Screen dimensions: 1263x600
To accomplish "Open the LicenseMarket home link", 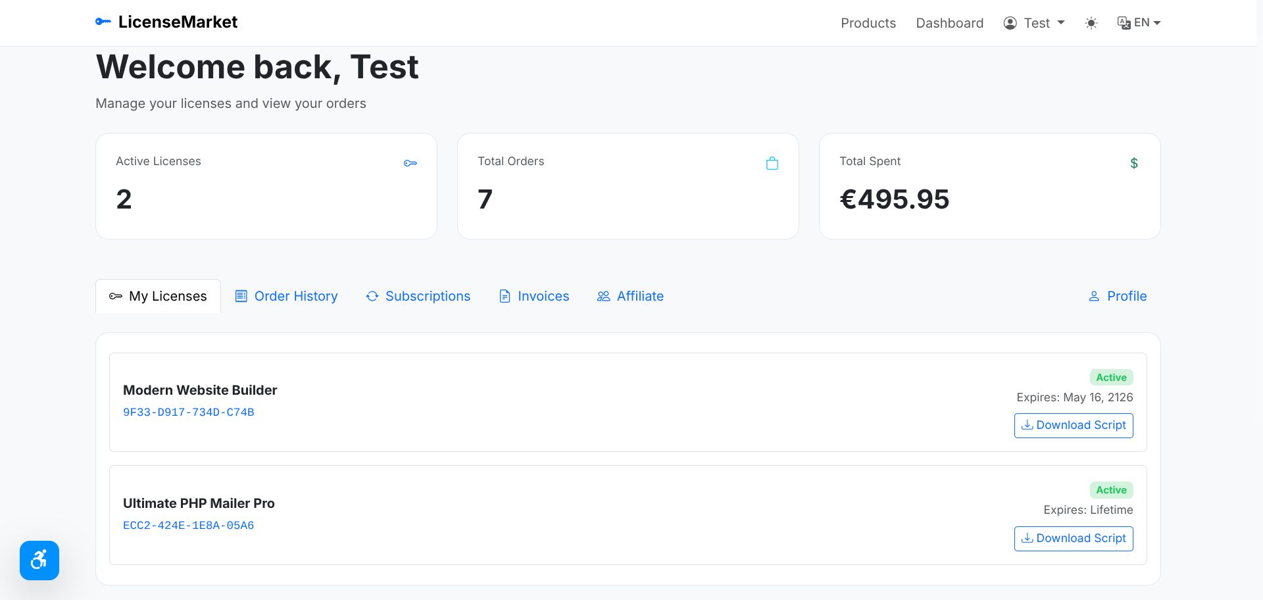I will pyautogui.click(x=166, y=22).
